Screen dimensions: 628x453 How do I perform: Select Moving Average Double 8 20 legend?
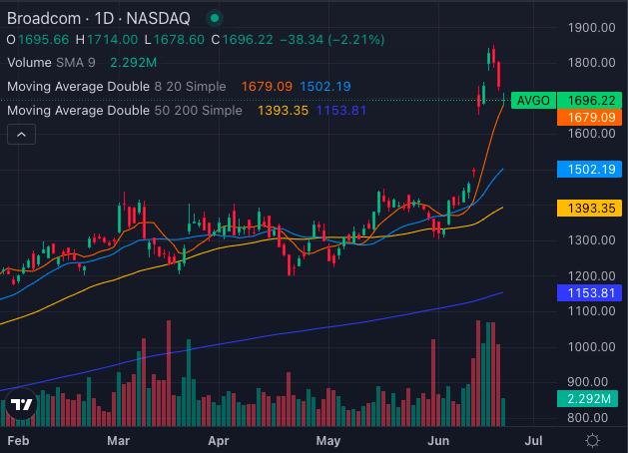pyautogui.click(x=116, y=87)
